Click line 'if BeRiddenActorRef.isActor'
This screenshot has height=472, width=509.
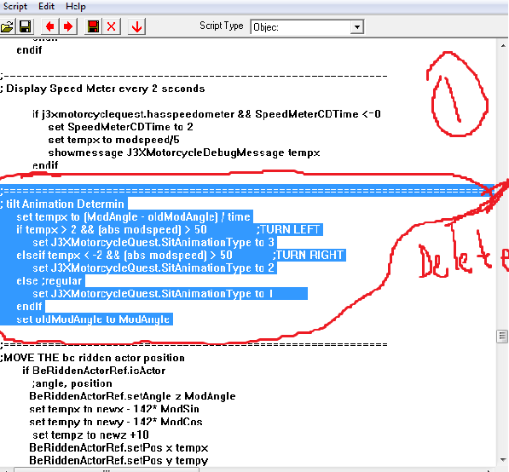coord(94,371)
